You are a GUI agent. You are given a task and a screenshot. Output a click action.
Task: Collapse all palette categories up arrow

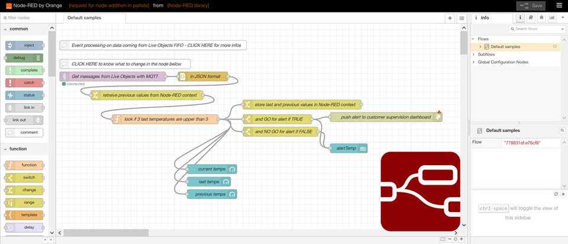pyautogui.click(x=45, y=240)
